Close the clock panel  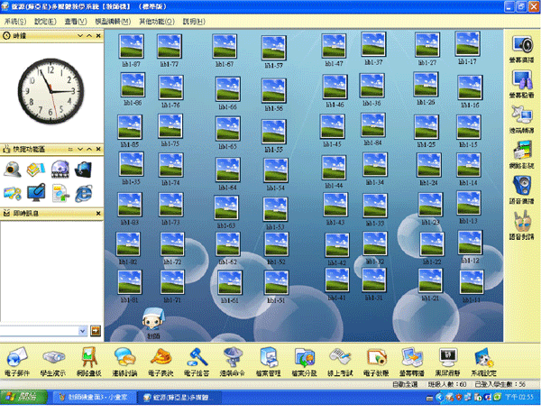tap(98, 35)
